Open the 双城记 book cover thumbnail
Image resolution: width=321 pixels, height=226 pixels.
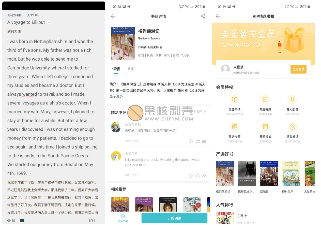click(269, 173)
